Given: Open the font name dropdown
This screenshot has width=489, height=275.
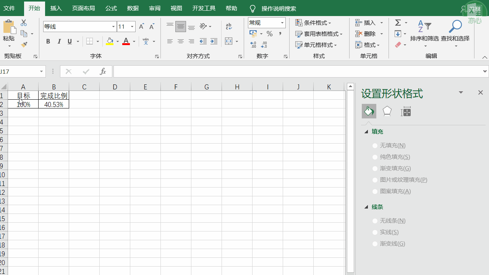Looking at the screenshot, I should coord(113,26).
